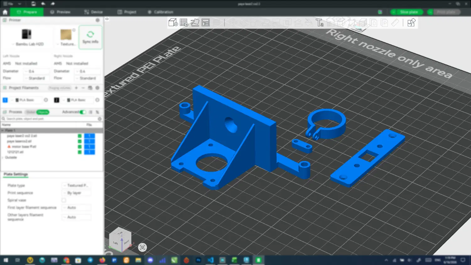Viewport: 471px width, 265px height.
Task: Open the Calibration tab
Action: tap(160, 12)
